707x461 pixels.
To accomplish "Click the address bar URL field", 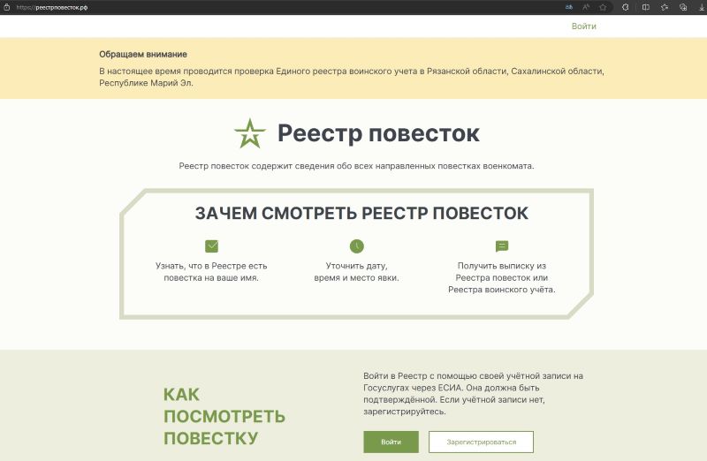I will (x=265, y=6).
